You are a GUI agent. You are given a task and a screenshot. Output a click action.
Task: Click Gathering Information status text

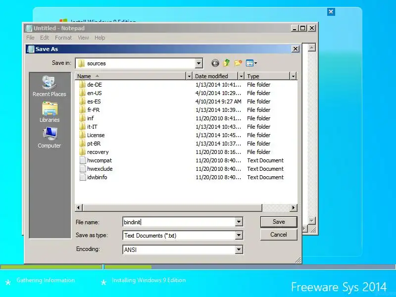click(x=46, y=280)
